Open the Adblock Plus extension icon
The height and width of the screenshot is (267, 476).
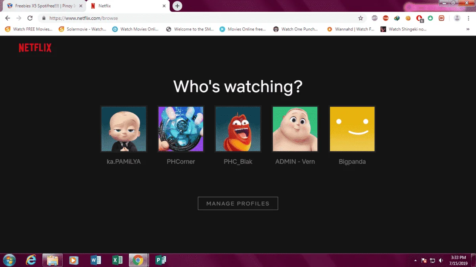(x=374, y=18)
